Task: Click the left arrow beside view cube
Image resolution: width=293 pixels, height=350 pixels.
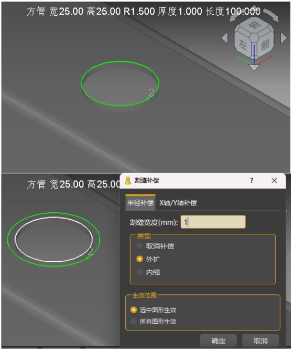Action: (225, 38)
